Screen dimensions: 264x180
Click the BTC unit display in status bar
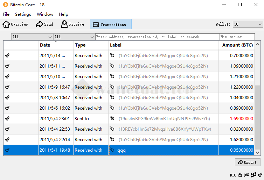click(x=233, y=175)
